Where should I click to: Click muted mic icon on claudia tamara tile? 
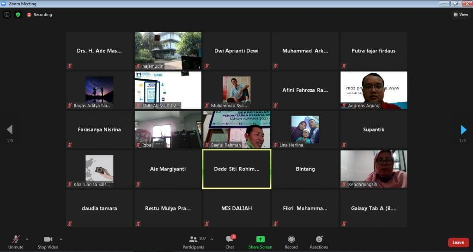[70, 223]
